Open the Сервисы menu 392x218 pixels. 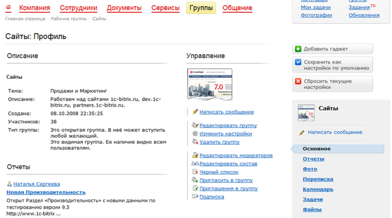point(165,8)
